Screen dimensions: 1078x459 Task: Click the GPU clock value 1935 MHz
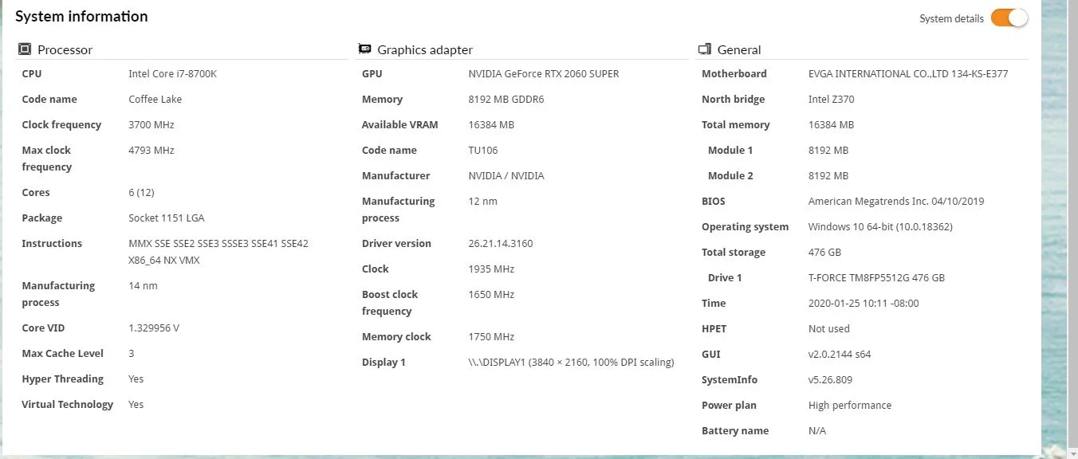(x=491, y=269)
